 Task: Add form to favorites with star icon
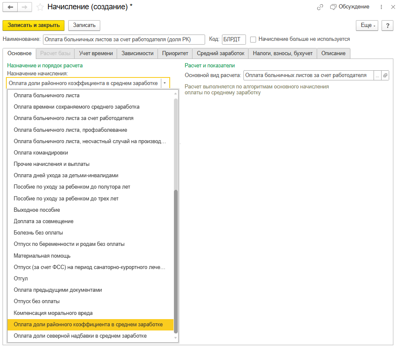(x=40, y=7)
